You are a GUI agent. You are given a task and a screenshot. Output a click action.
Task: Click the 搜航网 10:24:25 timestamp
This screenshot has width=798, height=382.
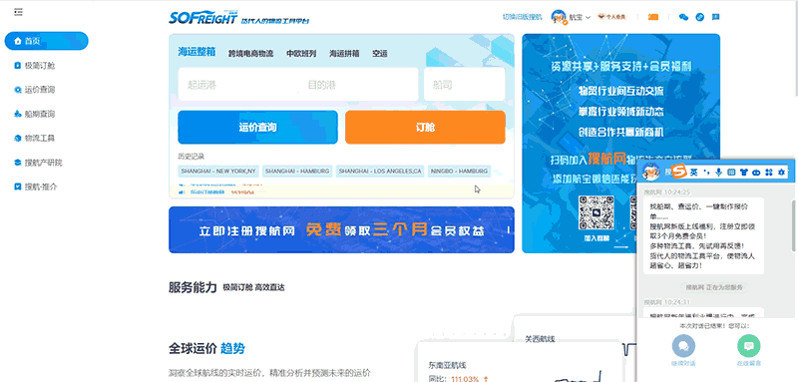point(666,192)
